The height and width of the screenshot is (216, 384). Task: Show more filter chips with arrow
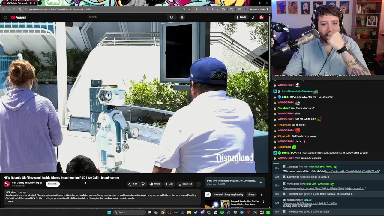pos(261,195)
